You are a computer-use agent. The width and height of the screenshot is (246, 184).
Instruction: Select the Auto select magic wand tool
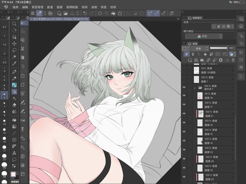[x=14, y=57]
